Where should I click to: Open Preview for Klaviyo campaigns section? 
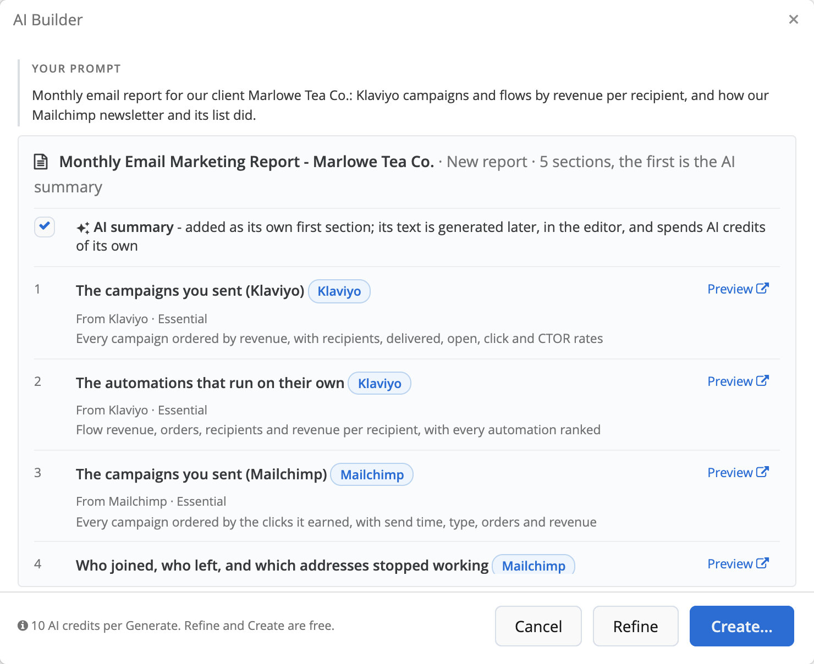[738, 289]
